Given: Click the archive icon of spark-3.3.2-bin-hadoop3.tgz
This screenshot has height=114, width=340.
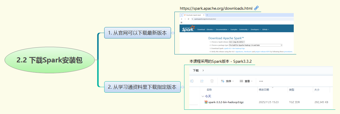Looking at the screenshot, I should tap(206, 102).
